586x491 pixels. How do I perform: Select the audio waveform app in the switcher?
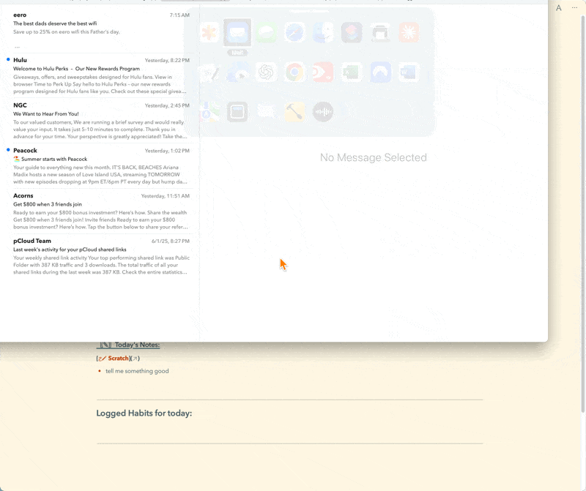point(323,112)
